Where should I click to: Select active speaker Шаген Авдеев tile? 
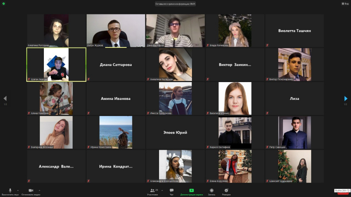coord(56,65)
